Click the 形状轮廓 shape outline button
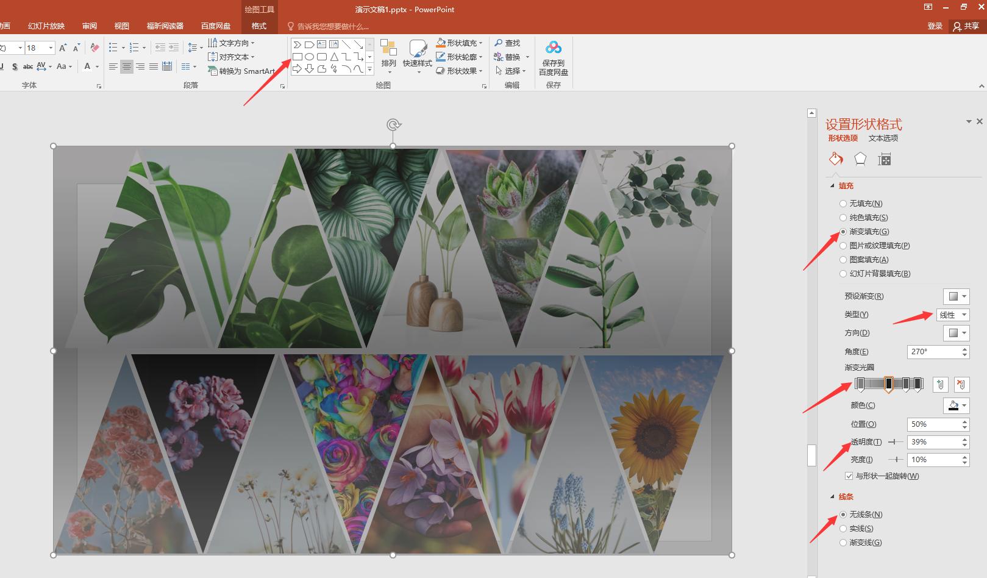Screen dimensions: 987x578 459,57
